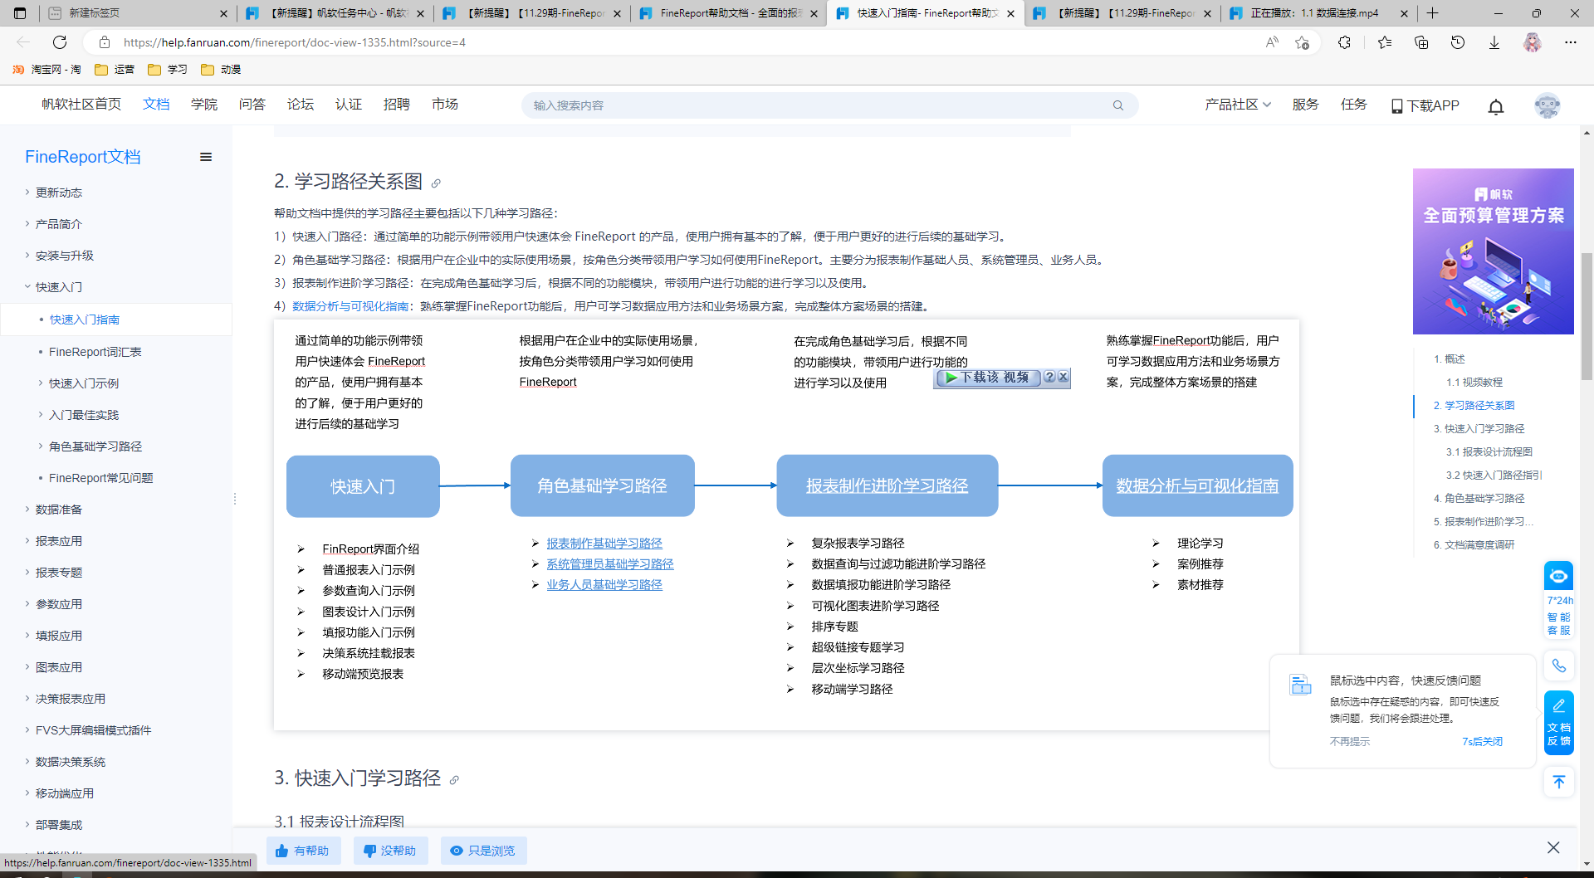The height and width of the screenshot is (878, 1594).
Task: Close the bottom feedback bar
Action: (x=1553, y=847)
